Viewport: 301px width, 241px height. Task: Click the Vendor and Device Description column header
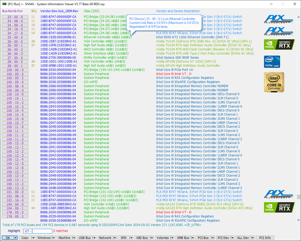(178, 11)
